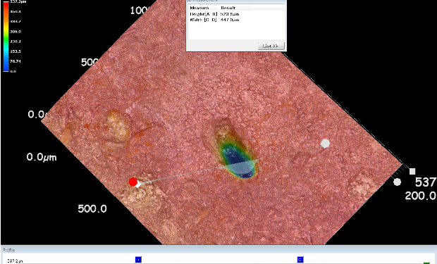Click the gray square axis handle near 537

click(412, 171)
